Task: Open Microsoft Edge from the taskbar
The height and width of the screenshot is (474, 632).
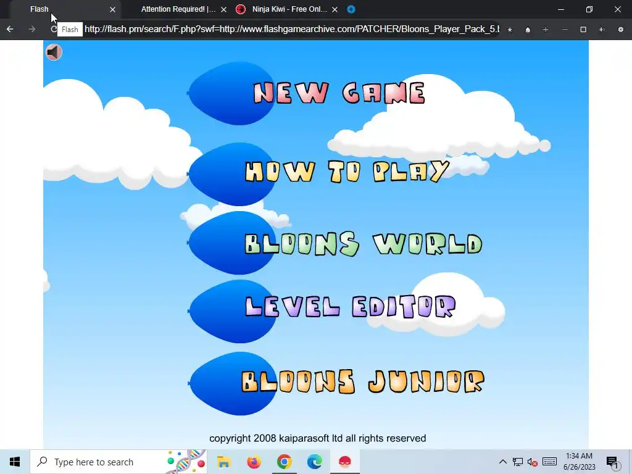Action: coord(314,462)
